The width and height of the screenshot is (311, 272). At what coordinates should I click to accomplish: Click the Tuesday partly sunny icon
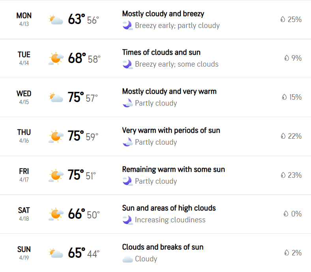56,58
